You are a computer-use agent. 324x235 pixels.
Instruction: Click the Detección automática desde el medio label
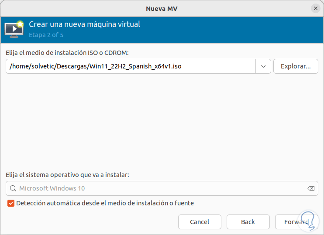(105, 203)
